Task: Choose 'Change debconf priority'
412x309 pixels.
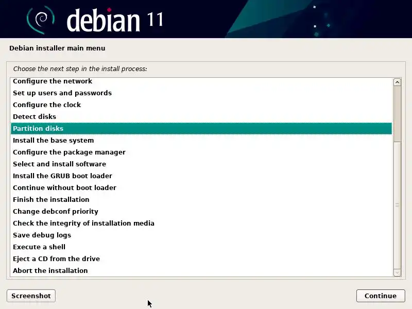Action: [201, 211]
